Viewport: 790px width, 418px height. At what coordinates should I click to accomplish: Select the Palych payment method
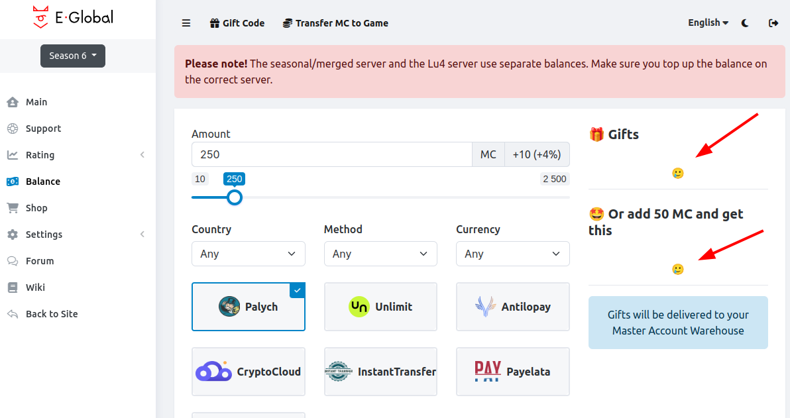tap(249, 307)
